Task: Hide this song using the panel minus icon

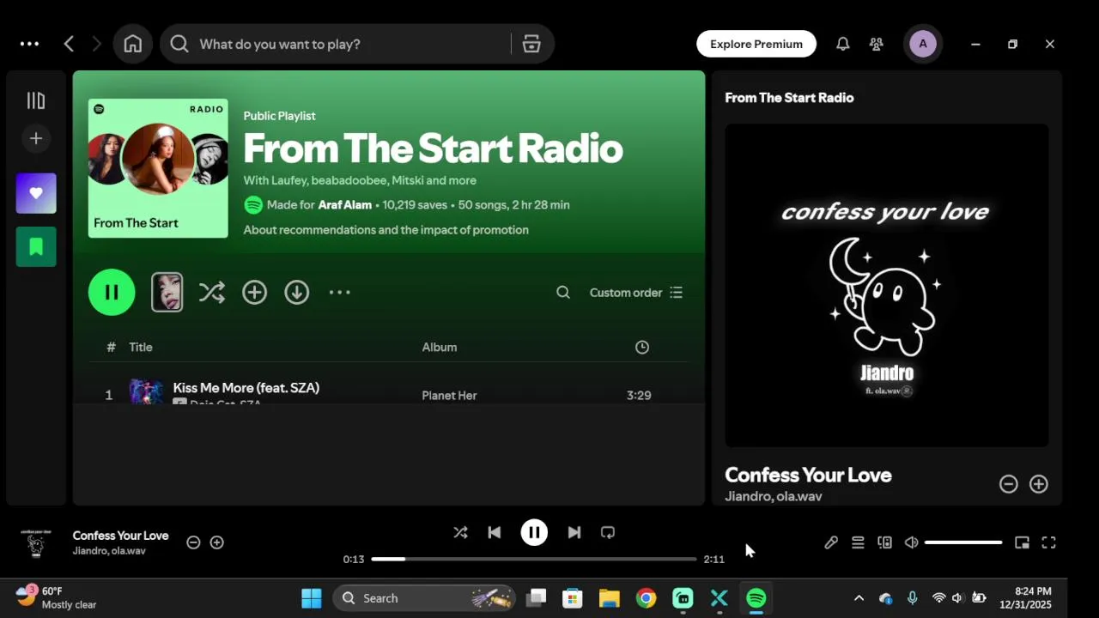Action: pyautogui.click(x=1009, y=484)
